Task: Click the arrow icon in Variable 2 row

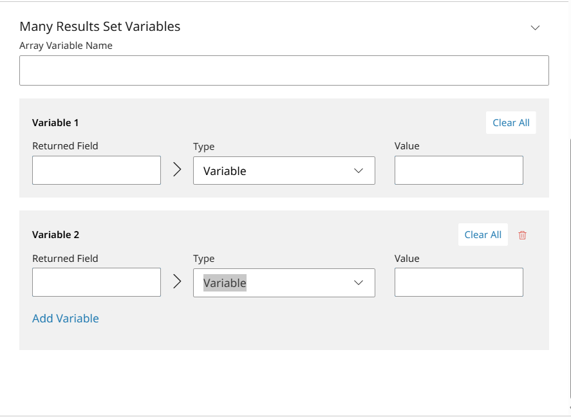Action: pyautogui.click(x=177, y=282)
